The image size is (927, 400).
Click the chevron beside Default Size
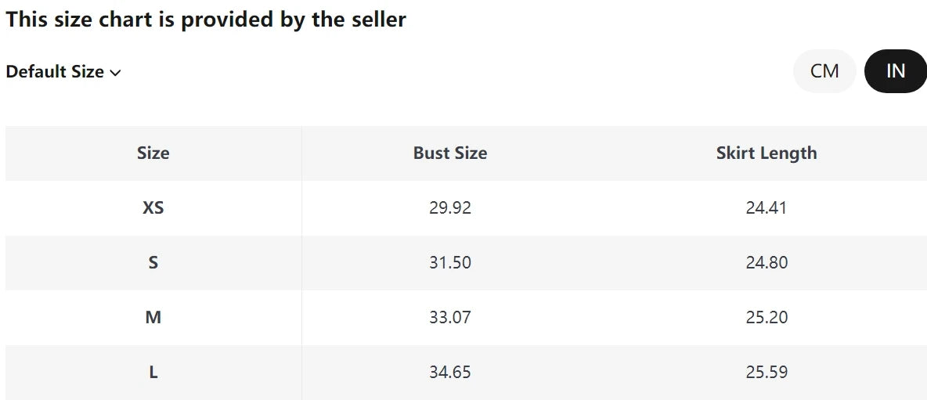click(115, 73)
